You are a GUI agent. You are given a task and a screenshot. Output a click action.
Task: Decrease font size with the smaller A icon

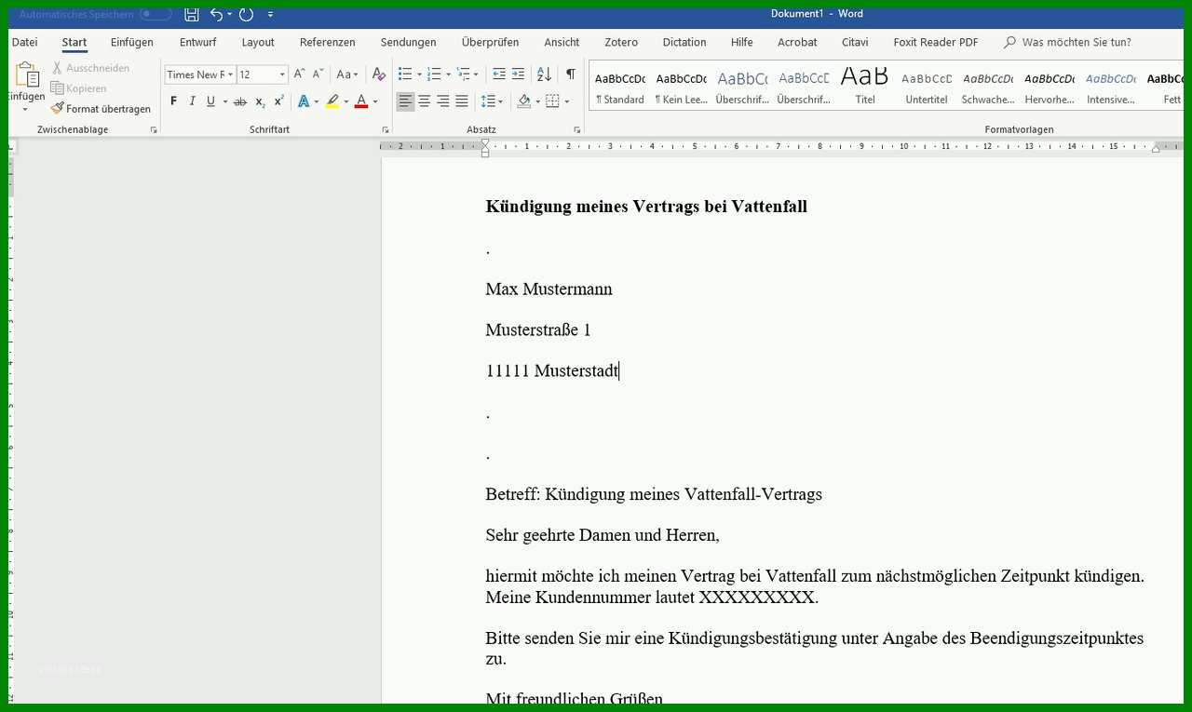pos(318,74)
